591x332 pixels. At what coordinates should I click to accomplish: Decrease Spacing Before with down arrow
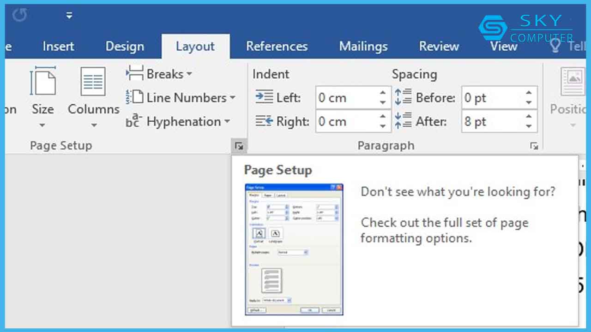tap(529, 103)
